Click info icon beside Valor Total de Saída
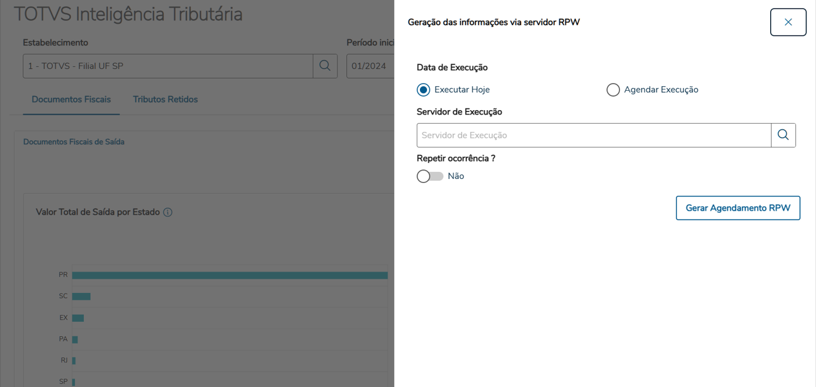 pos(168,212)
